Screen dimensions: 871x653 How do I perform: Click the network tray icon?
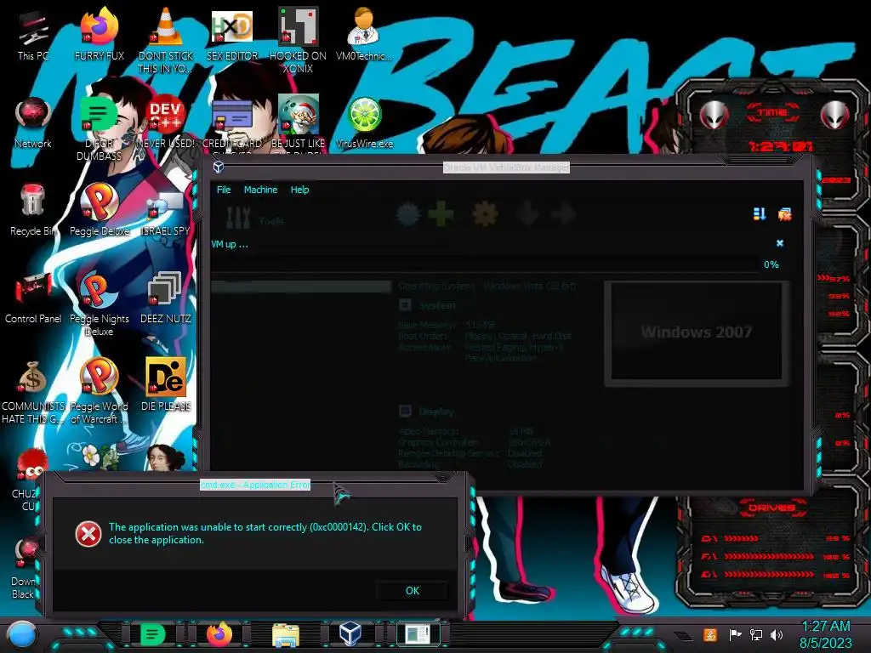[x=755, y=634]
